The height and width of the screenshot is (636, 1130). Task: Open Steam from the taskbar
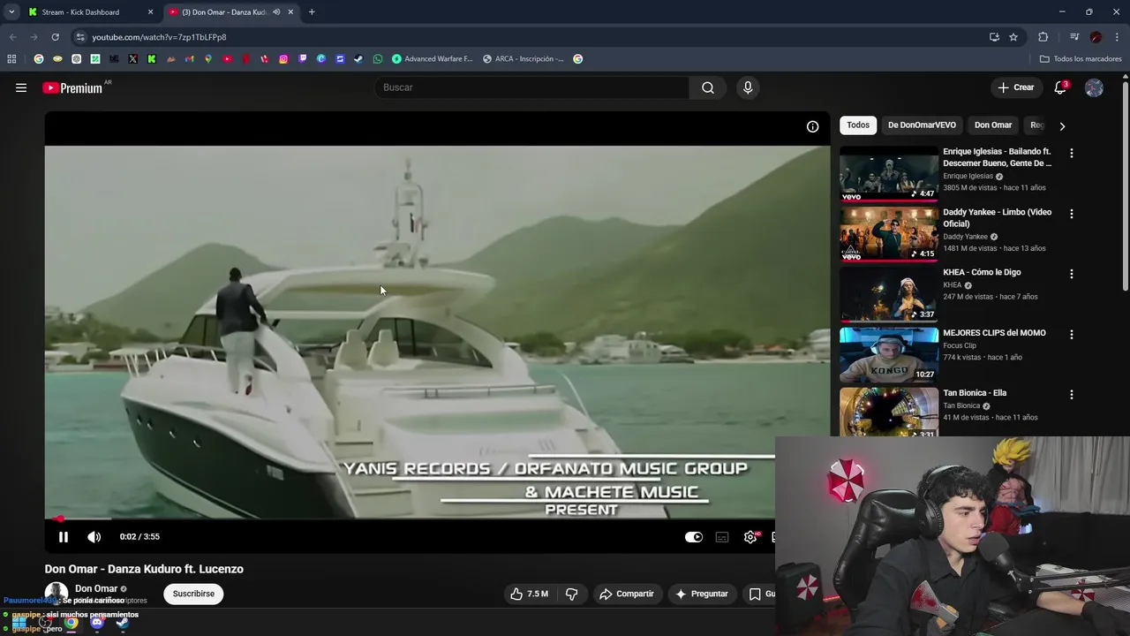123,622
